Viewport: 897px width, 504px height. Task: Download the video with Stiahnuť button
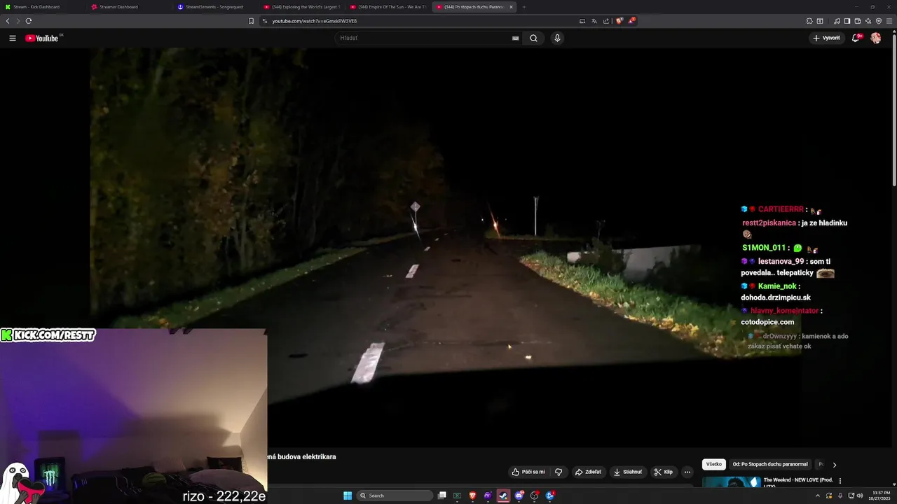[628, 472]
